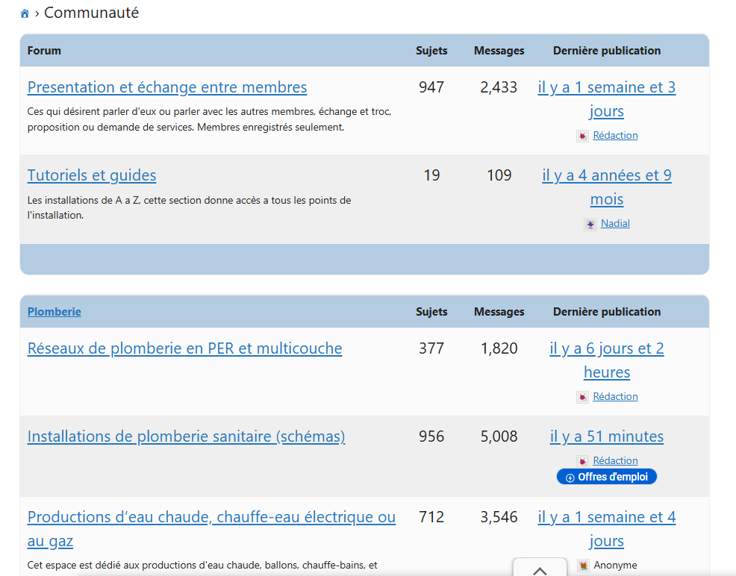Open the Productions d'eau chaude forum

pos(211,517)
